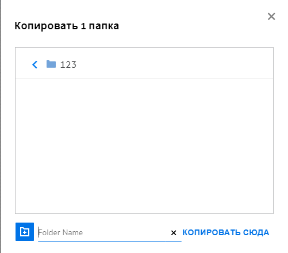Viewport: 288px width, 253px height.
Task: Click the blank list space below 123
Action: 144,146
